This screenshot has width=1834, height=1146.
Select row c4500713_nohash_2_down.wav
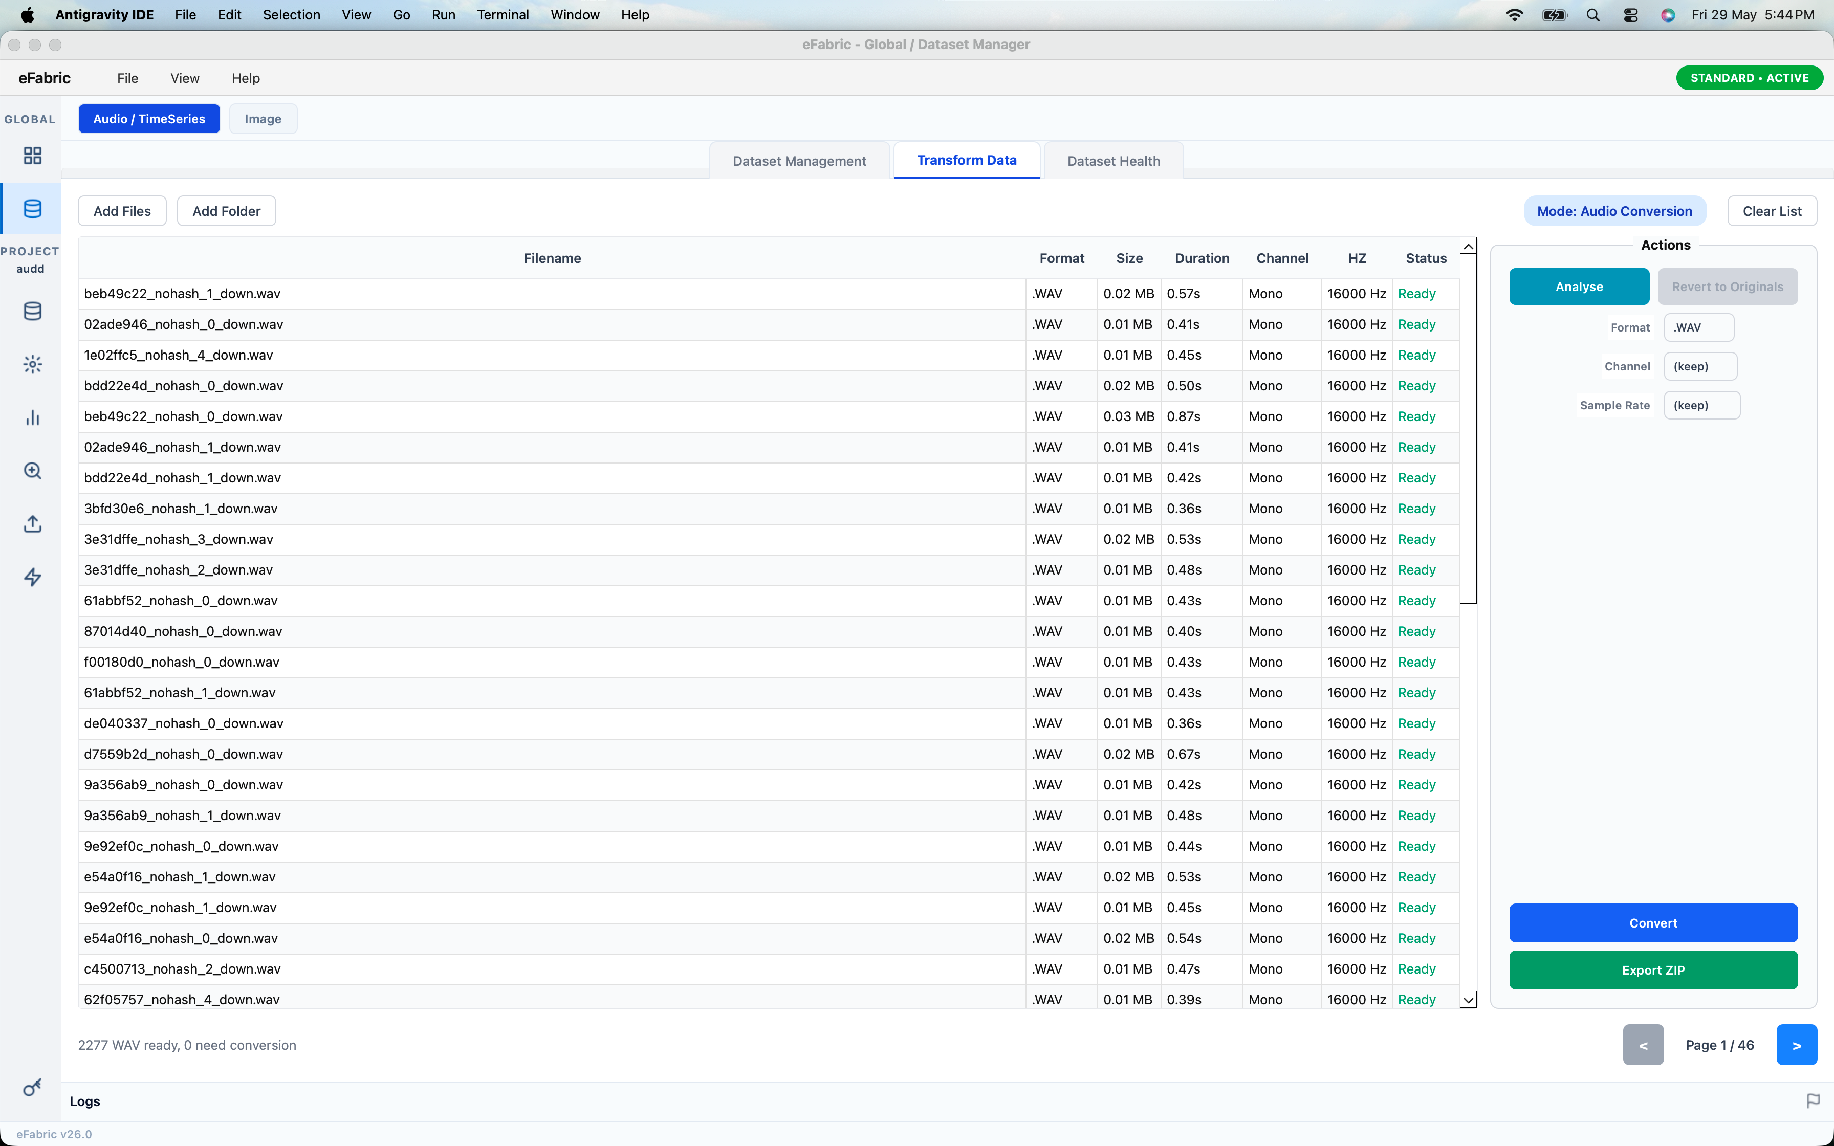tap(769, 968)
